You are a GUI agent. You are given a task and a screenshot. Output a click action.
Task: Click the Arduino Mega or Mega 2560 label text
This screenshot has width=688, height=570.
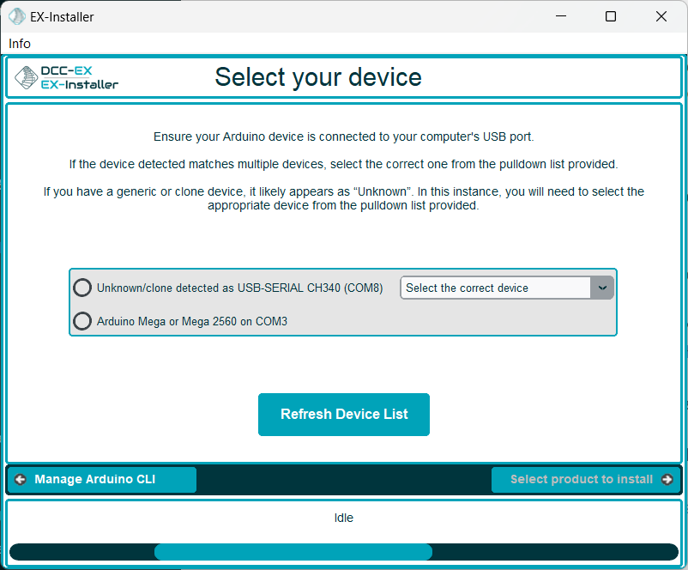pos(192,321)
